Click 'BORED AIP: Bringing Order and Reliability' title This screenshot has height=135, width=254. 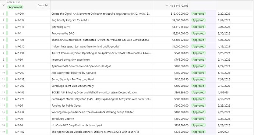click(x=95, y=92)
